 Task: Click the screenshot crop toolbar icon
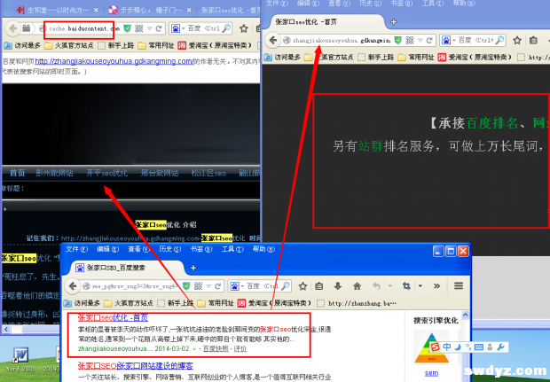[406, 286]
